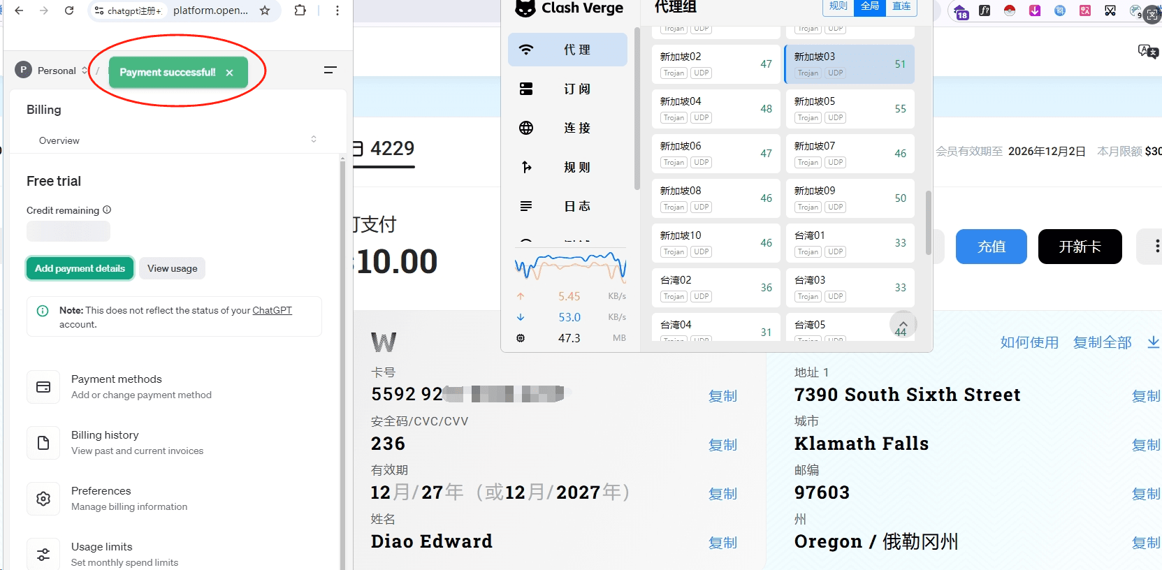Click the download icon beside 复制全部
1162x570 pixels.
click(1153, 342)
